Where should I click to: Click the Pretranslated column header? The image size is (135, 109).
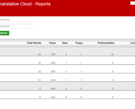coord(106,43)
